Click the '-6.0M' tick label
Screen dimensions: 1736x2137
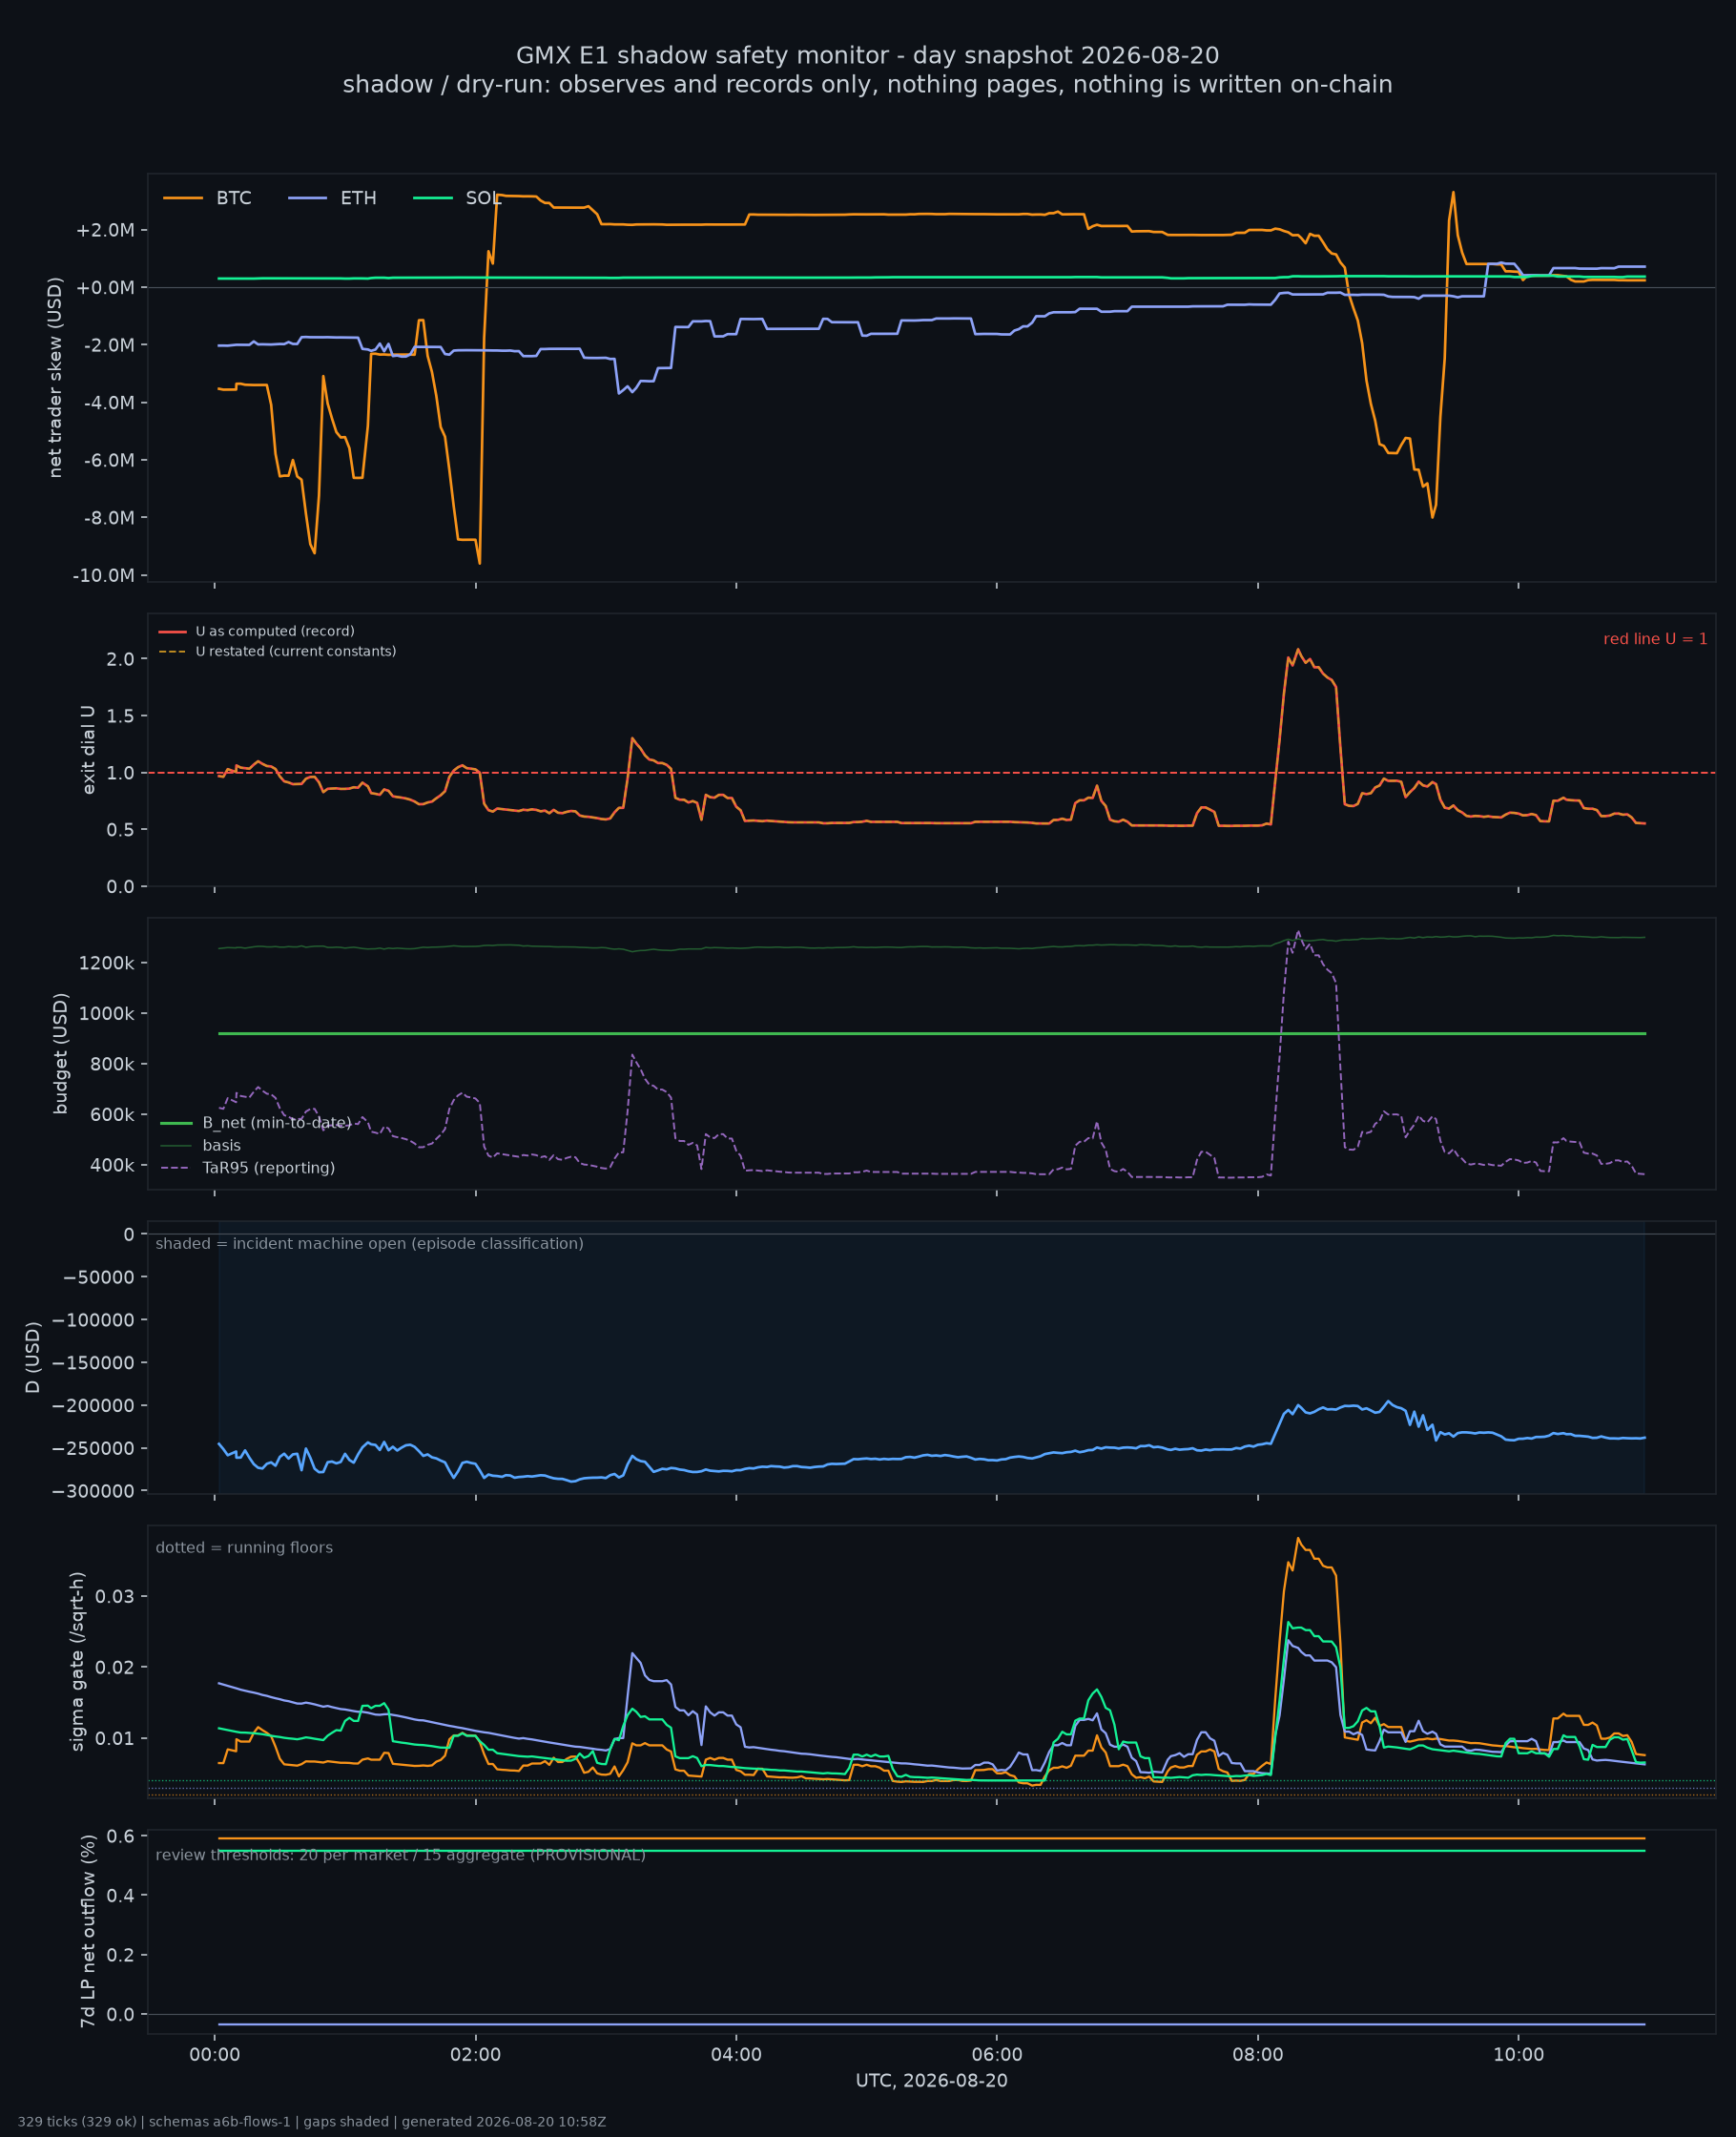point(107,460)
